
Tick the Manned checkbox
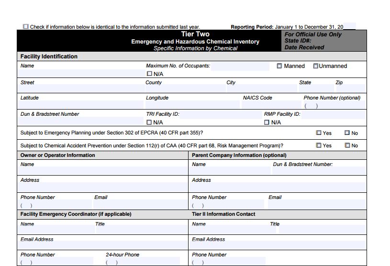click(x=279, y=66)
